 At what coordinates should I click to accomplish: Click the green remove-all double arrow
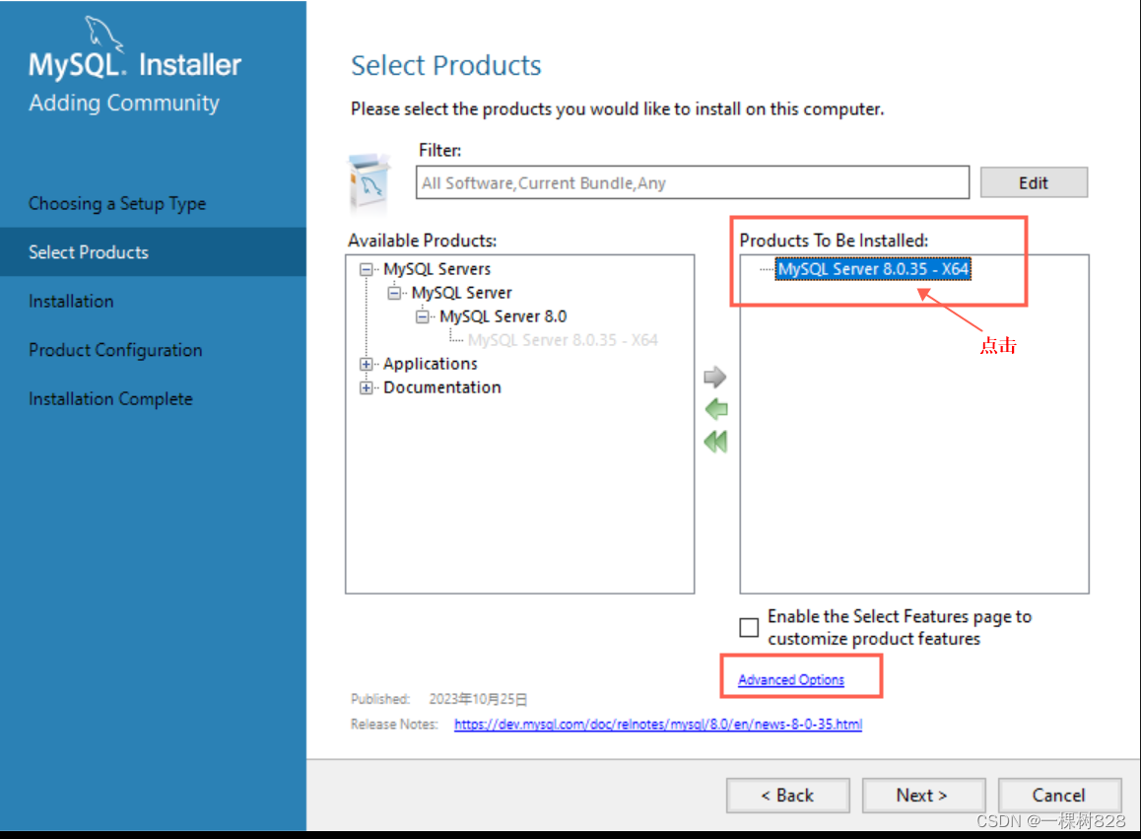coord(716,442)
